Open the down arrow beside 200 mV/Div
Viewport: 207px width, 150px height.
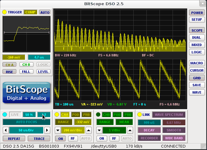57,130
